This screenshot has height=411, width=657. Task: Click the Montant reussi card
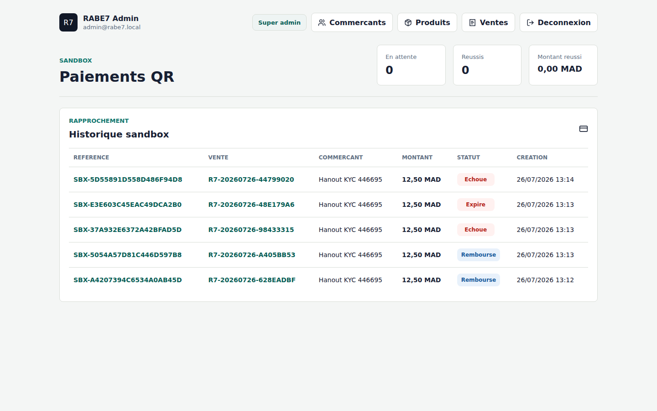click(563, 65)
